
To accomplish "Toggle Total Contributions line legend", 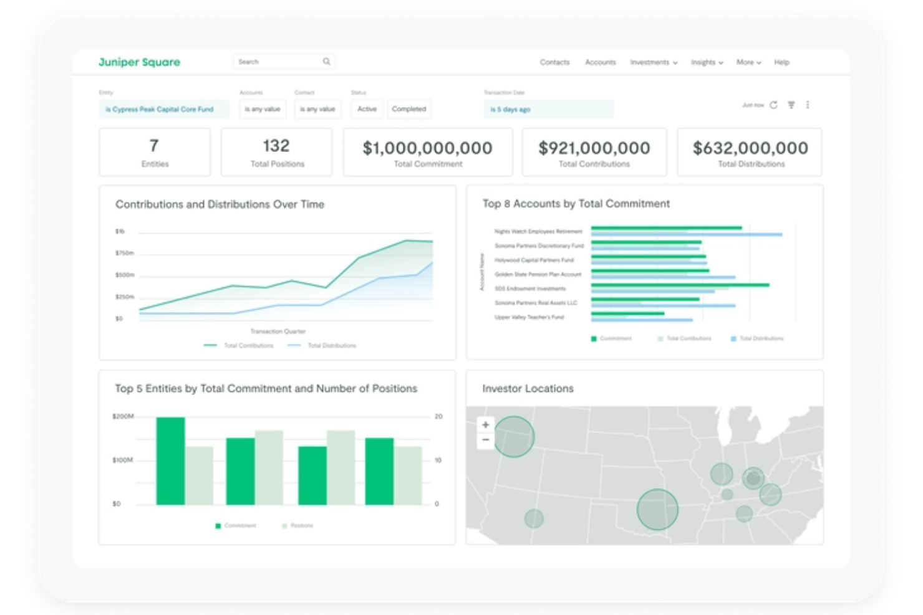I will point(239,345).
